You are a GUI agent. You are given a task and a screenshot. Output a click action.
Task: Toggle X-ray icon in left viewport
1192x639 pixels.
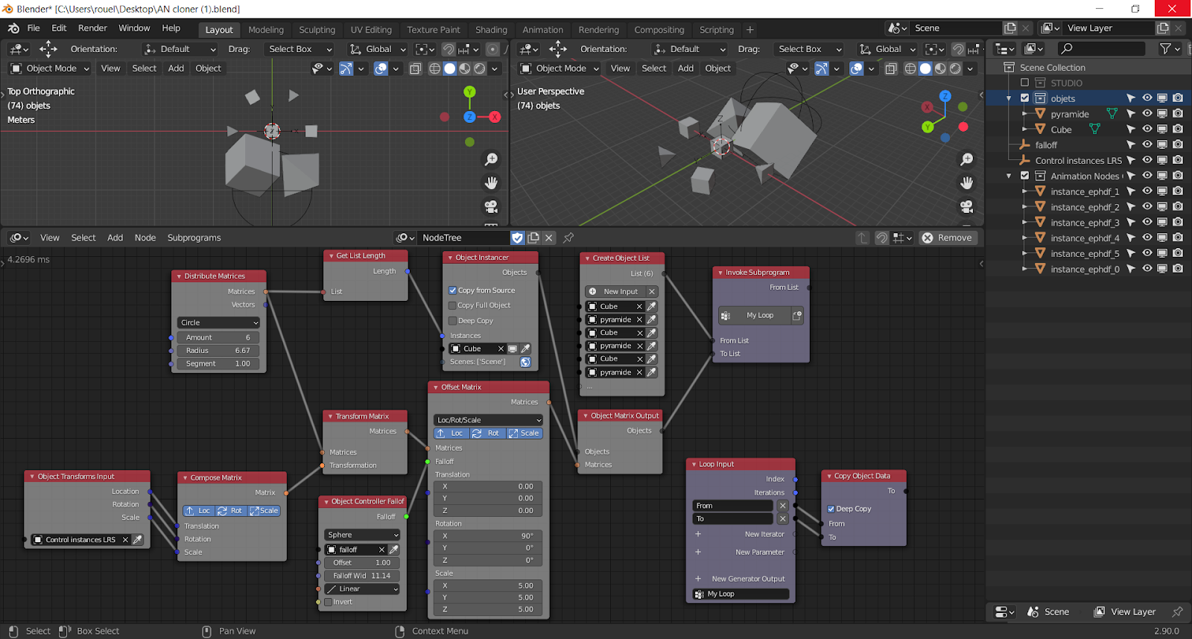pos(416,69)
